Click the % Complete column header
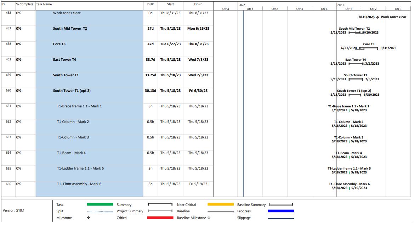Image resolution: width=415 pixels, height=225 pixels. [x=25, y=4]
